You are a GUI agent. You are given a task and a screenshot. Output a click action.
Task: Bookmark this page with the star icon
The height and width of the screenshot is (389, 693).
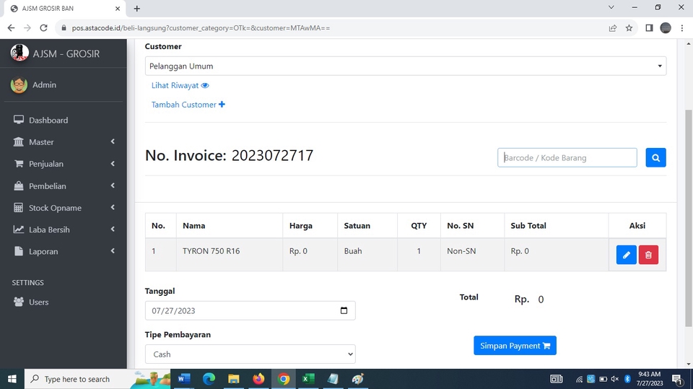point(629,28)
